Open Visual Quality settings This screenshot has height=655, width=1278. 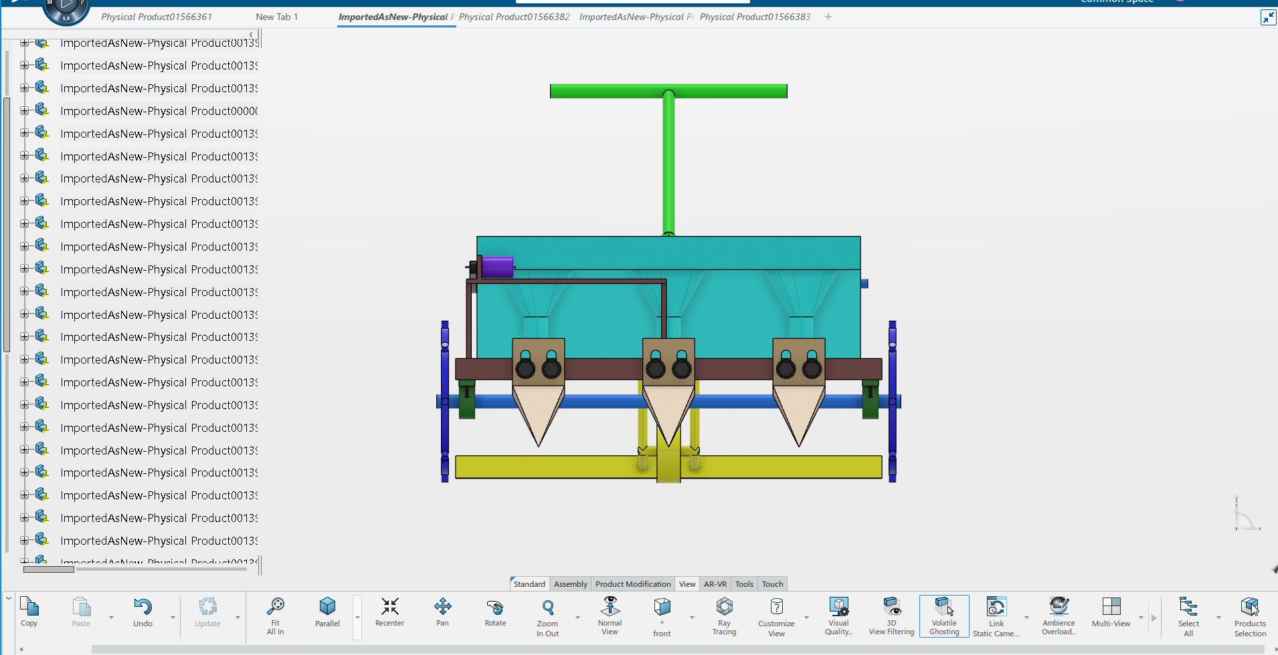click(838, 606)
